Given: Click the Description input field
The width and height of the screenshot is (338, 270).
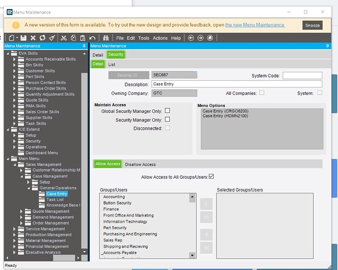Looking at the screenshot, I should click(236, 84).
